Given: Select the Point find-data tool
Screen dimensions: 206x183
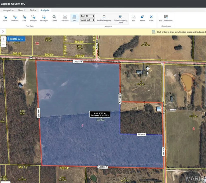Looking at the screenshot, I should coord(5,18).
